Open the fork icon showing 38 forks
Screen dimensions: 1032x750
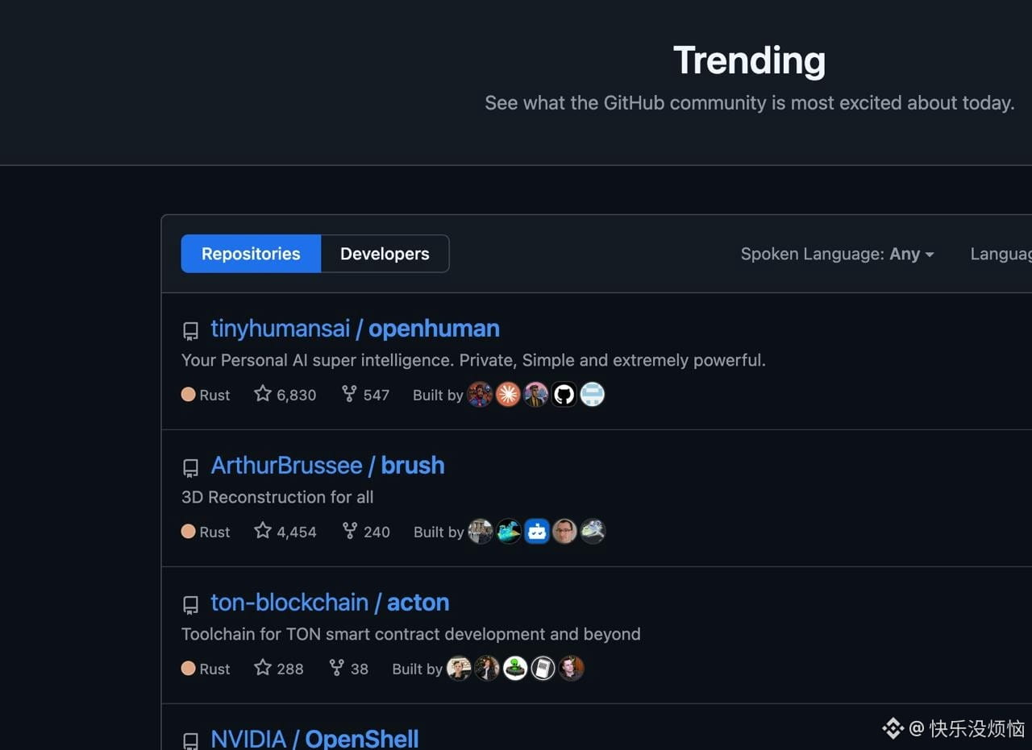[336, 668]
